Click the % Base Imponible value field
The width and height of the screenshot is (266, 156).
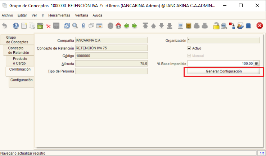coord(220,63)
